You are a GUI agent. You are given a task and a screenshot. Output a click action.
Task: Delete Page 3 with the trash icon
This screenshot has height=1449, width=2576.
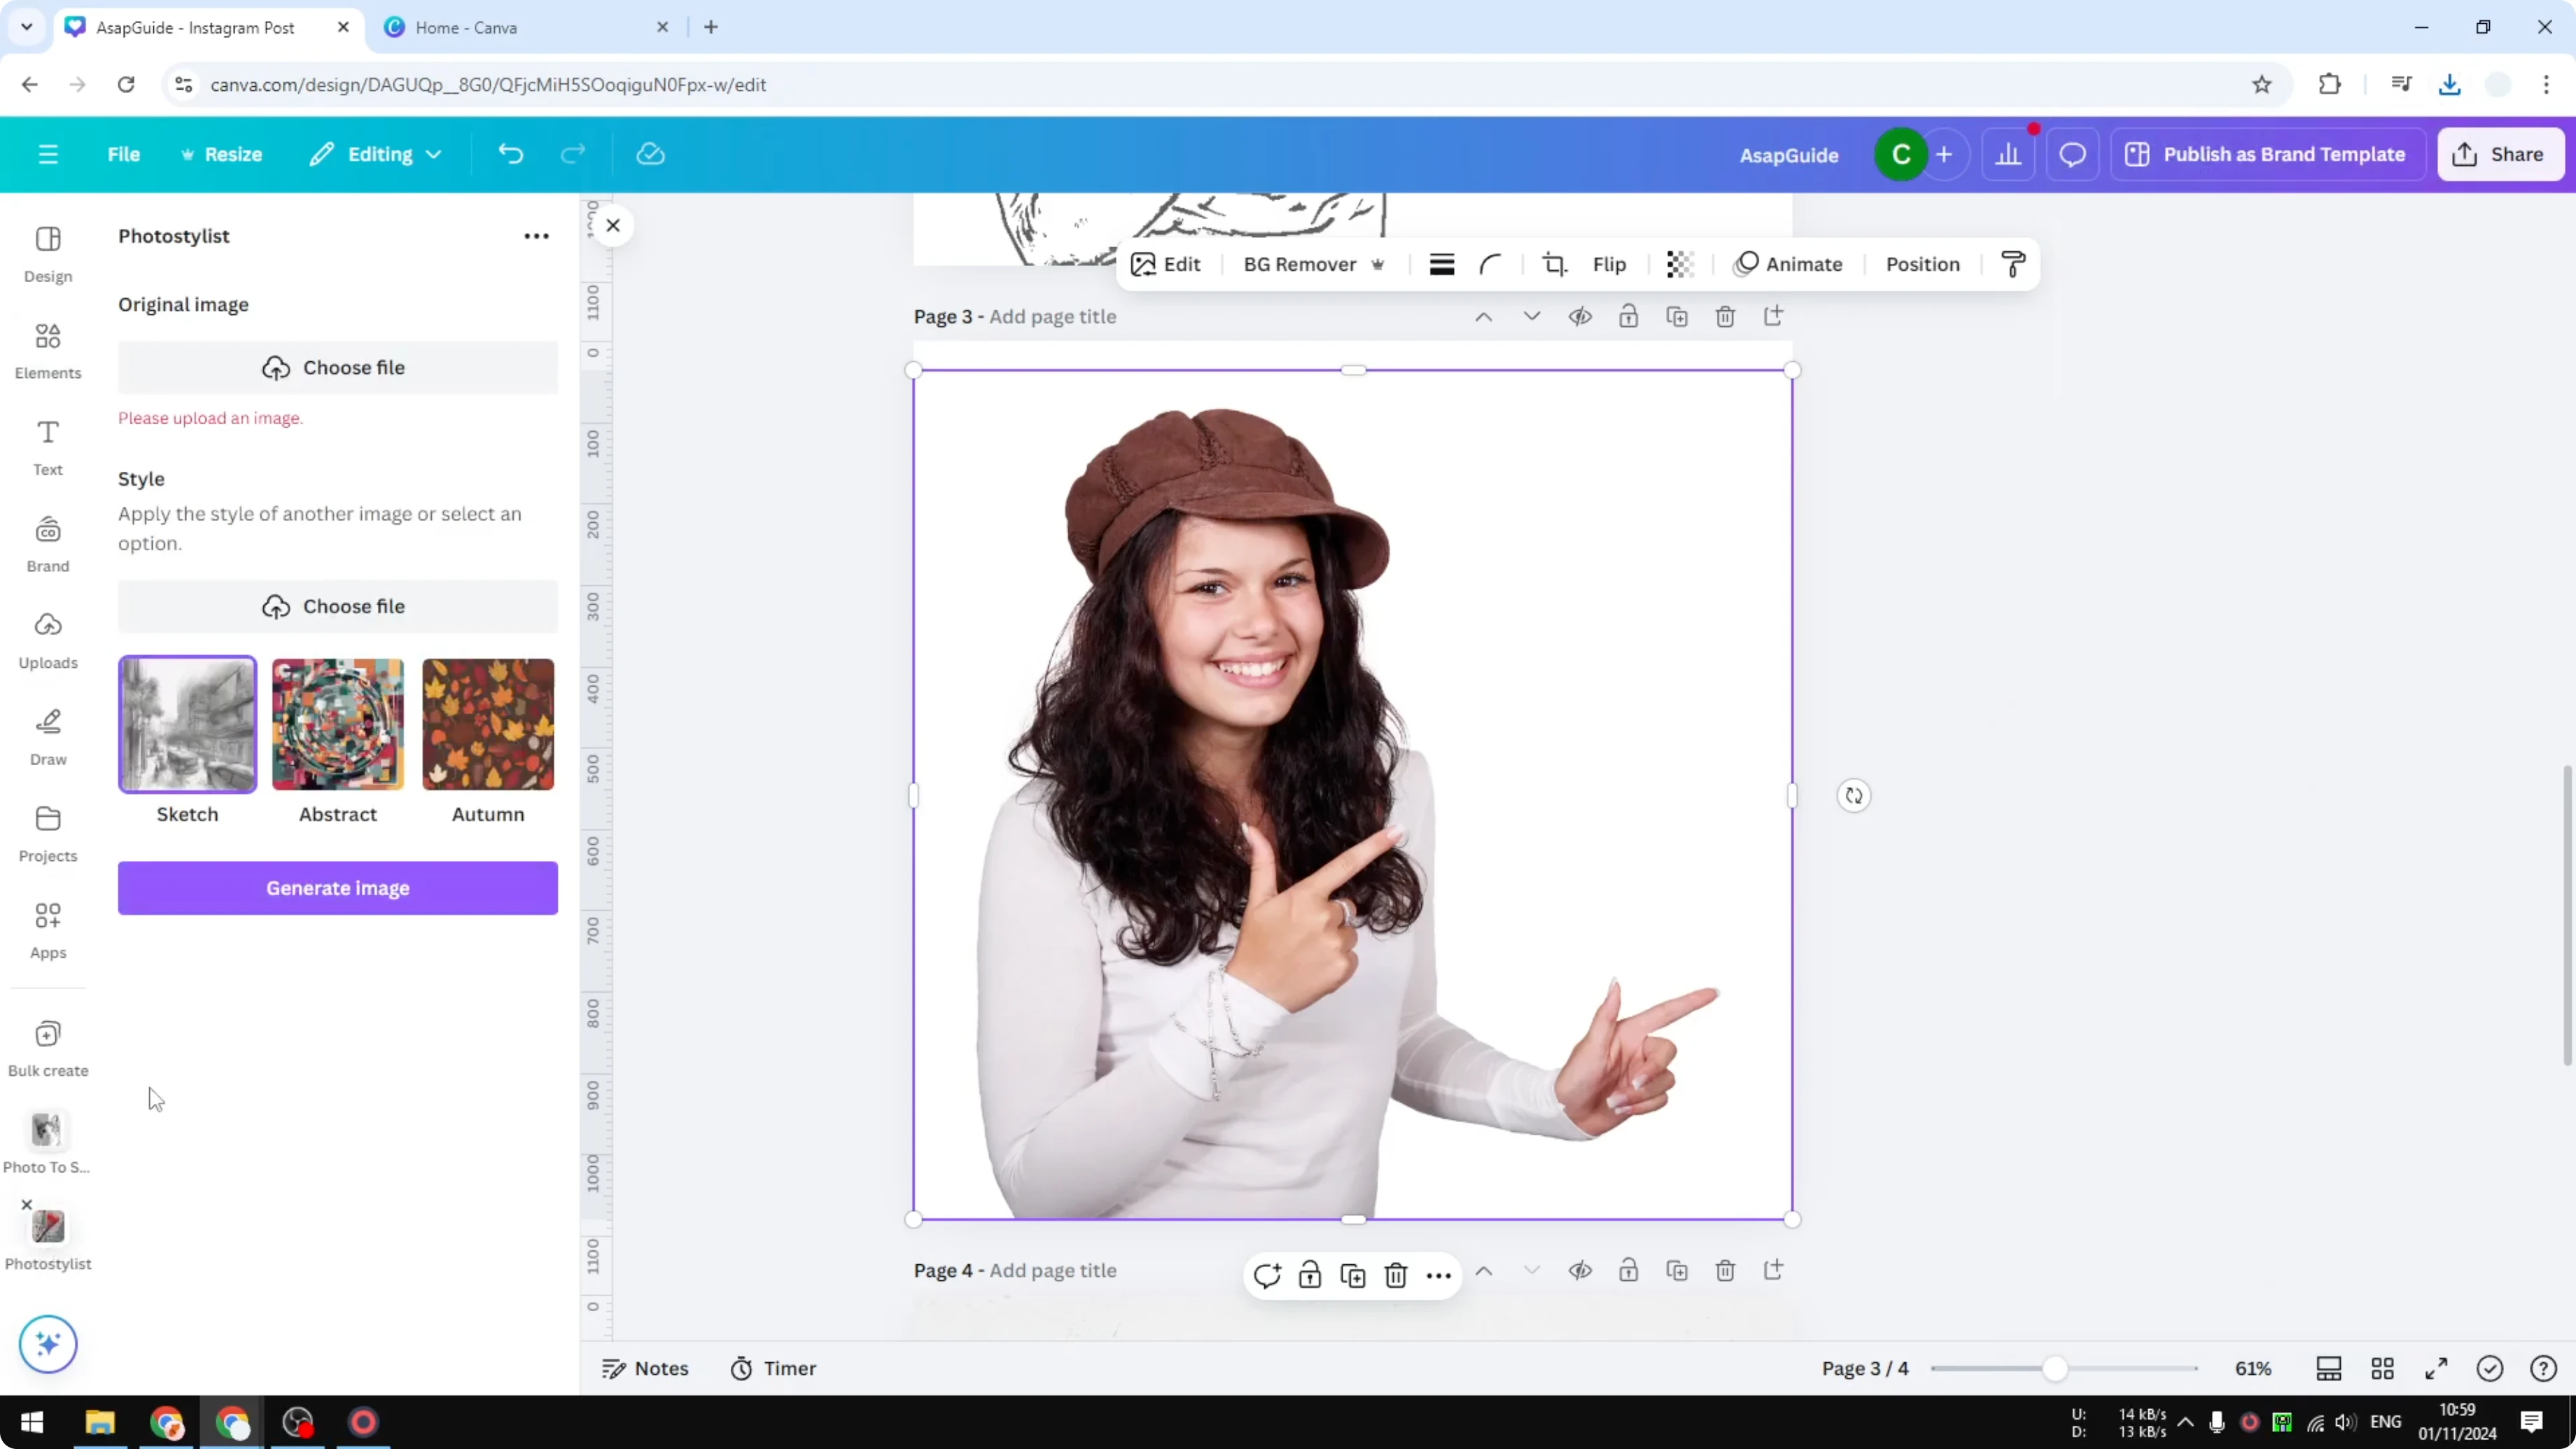tap(1726, 316)
